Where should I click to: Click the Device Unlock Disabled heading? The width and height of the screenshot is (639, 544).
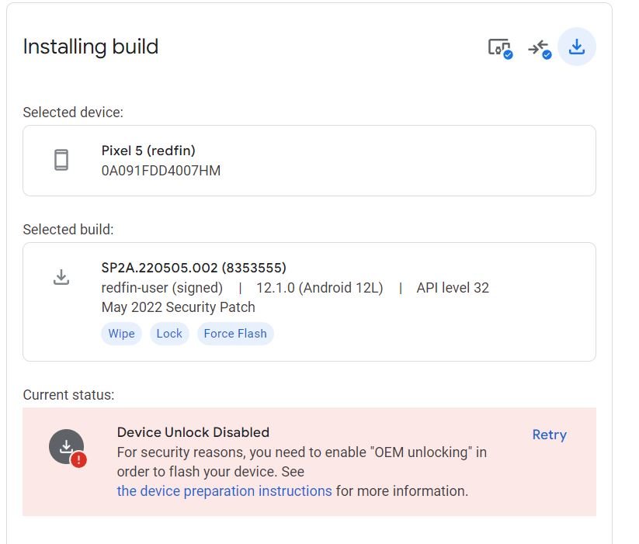(x=193, y=432)
